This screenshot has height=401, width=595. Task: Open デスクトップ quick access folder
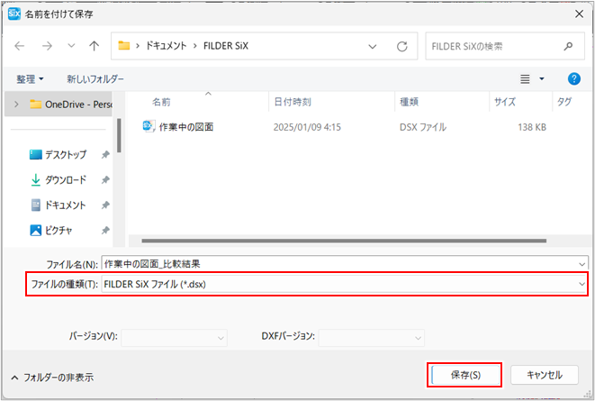point(65,155)
